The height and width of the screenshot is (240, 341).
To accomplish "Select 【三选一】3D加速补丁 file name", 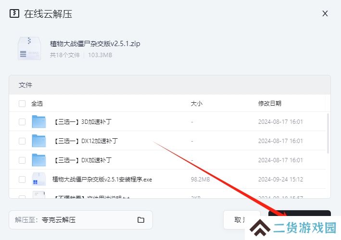I will pyautogui.click(x=82, y=122).
